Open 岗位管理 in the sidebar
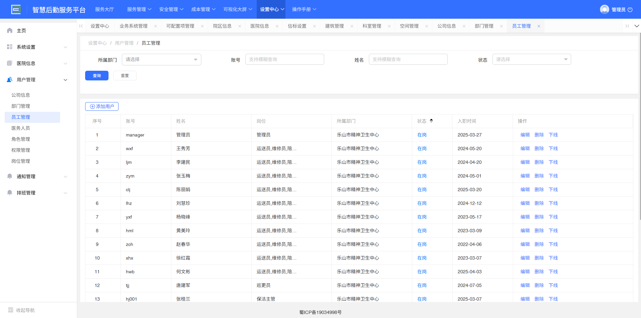Screen dimensions: 641x318 coord(21,161)
